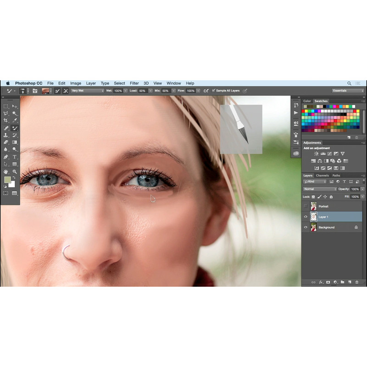Uncheck the Sample All Layers checkbox
The height and width of the screenshot is (367, 367).
(214, 91)
